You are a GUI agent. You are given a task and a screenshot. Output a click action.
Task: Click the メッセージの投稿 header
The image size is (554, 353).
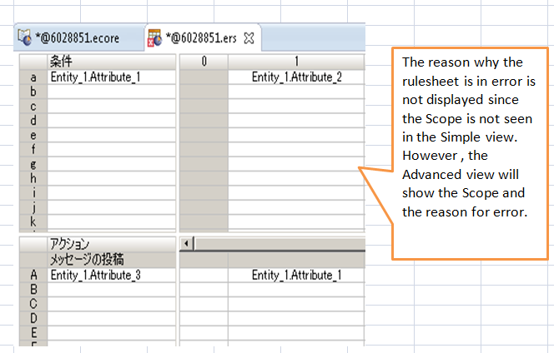coord(111,260)
